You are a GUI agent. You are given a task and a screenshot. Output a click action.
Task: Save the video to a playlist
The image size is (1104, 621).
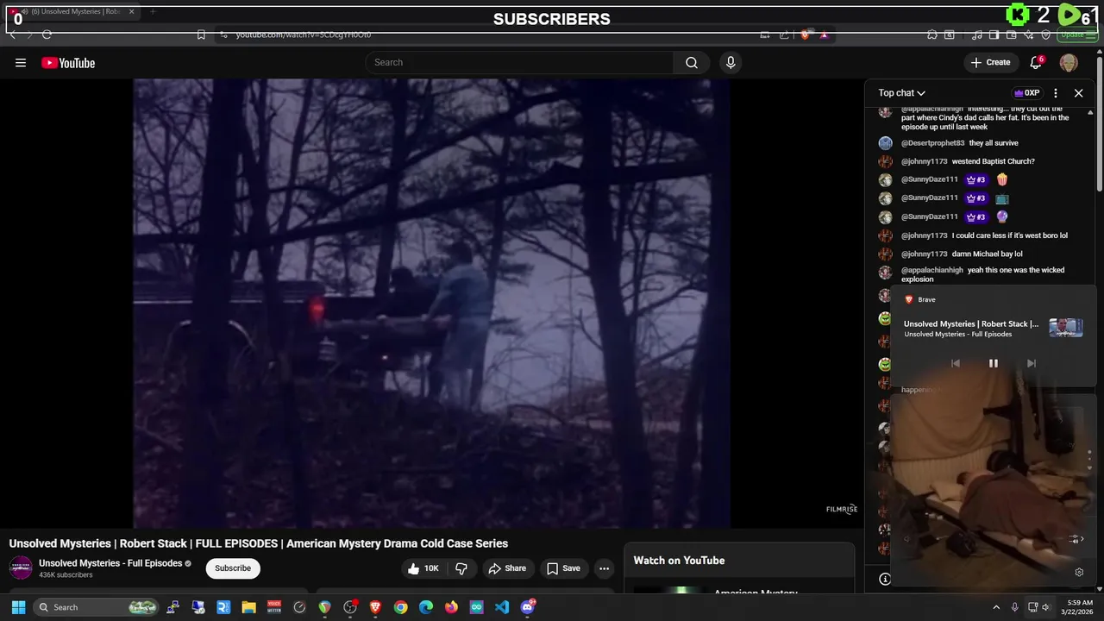pyautogui.click(x=563, y=568)
